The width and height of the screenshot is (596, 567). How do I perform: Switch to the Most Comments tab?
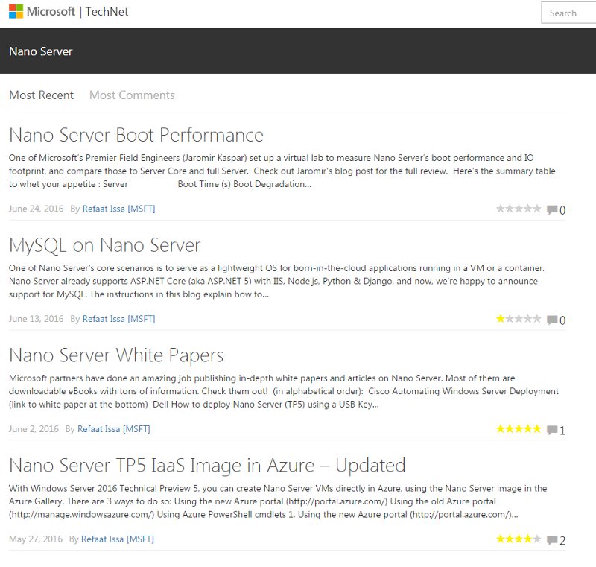click(132, 95)
